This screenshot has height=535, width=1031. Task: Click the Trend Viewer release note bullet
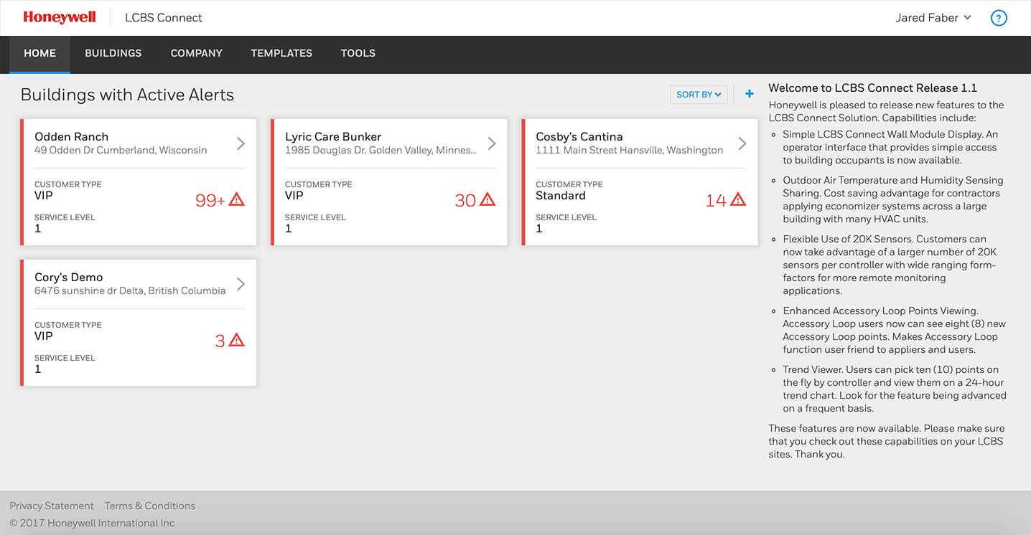click(x=895, y=389)
